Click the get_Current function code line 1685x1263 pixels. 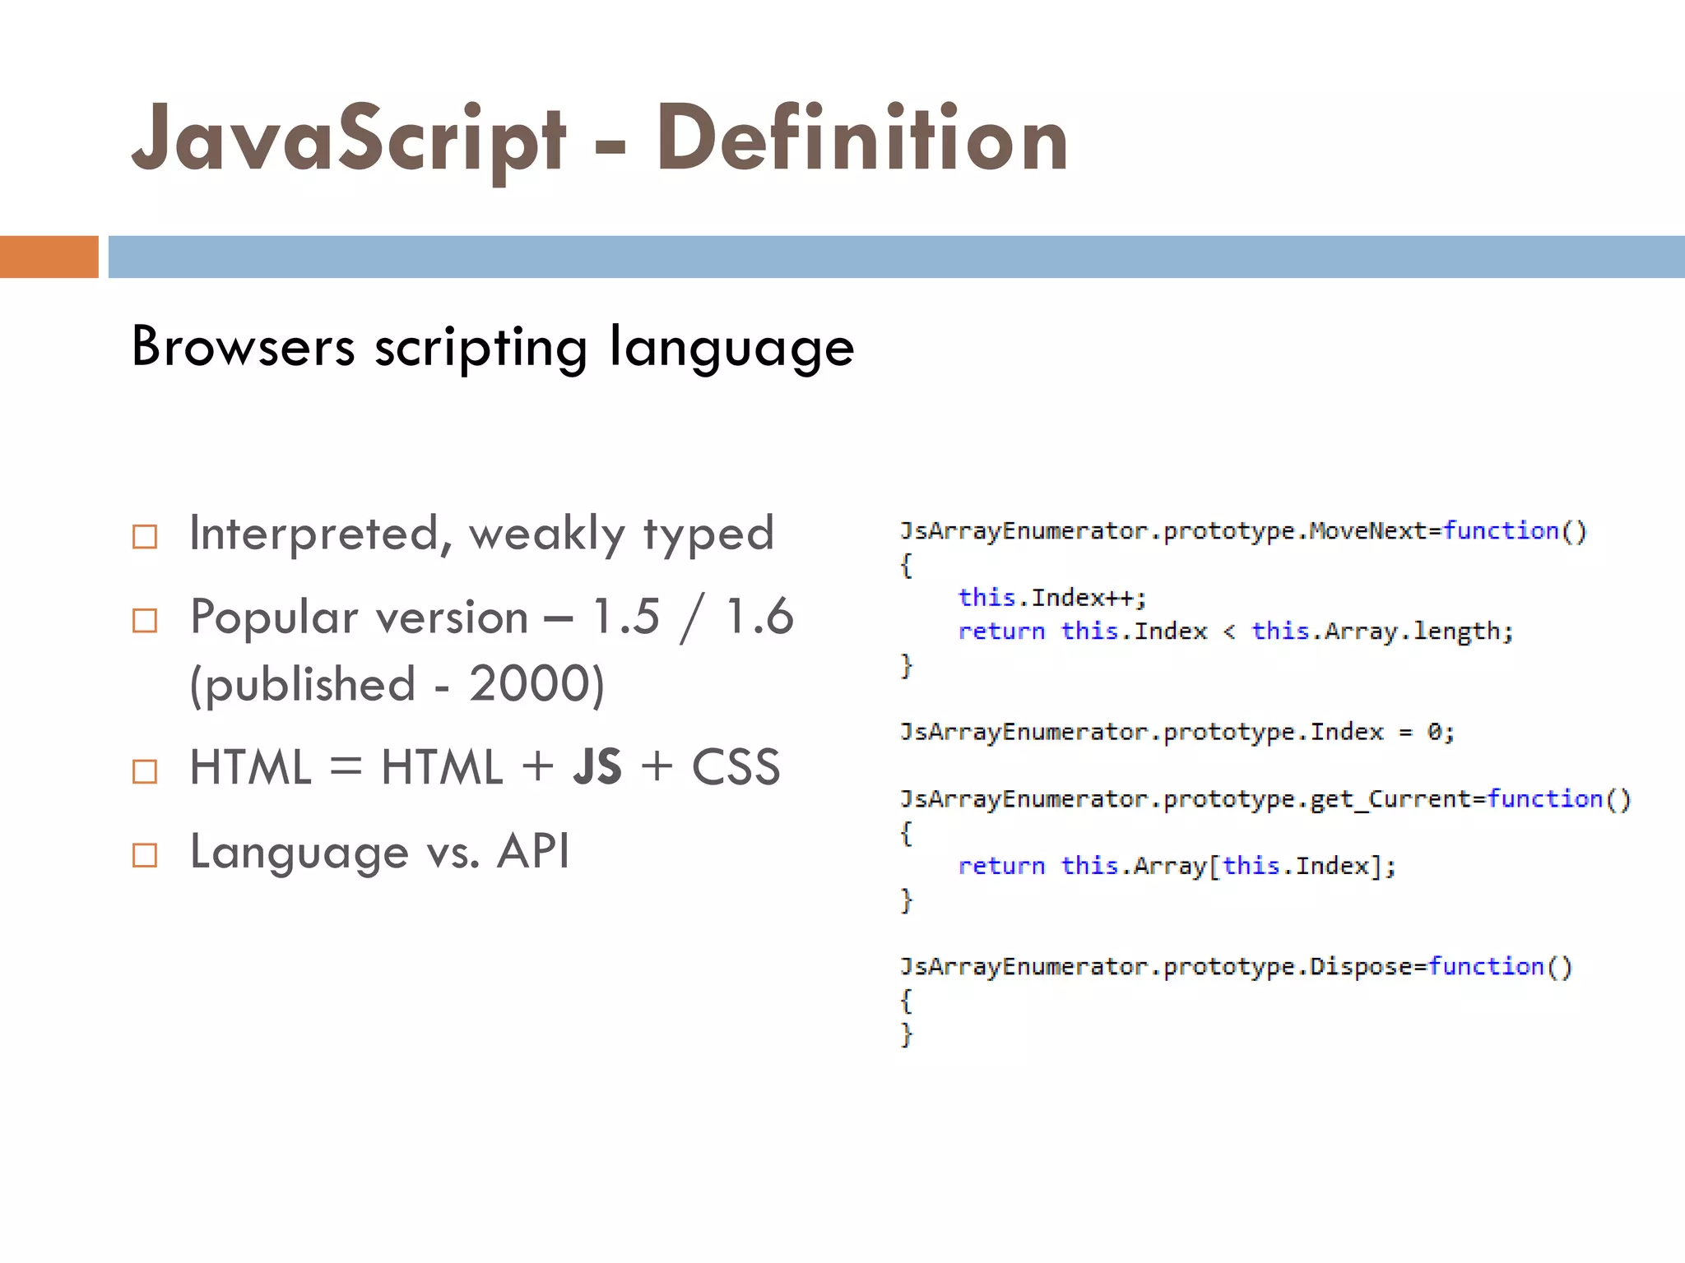(x=1265, y=799)
